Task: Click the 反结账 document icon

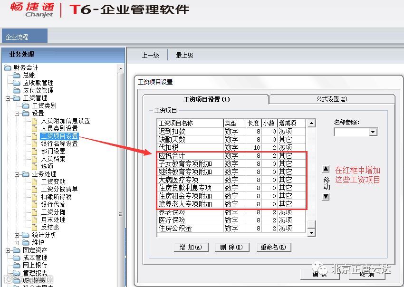Action: tap(35, 227)
